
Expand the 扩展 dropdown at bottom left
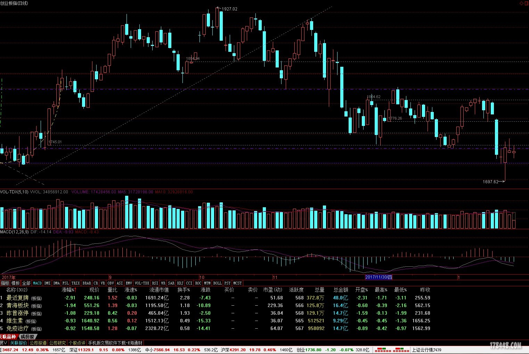click(4, 343)
